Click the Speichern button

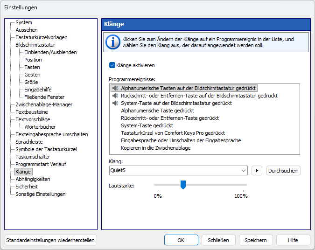coord(256,240)
